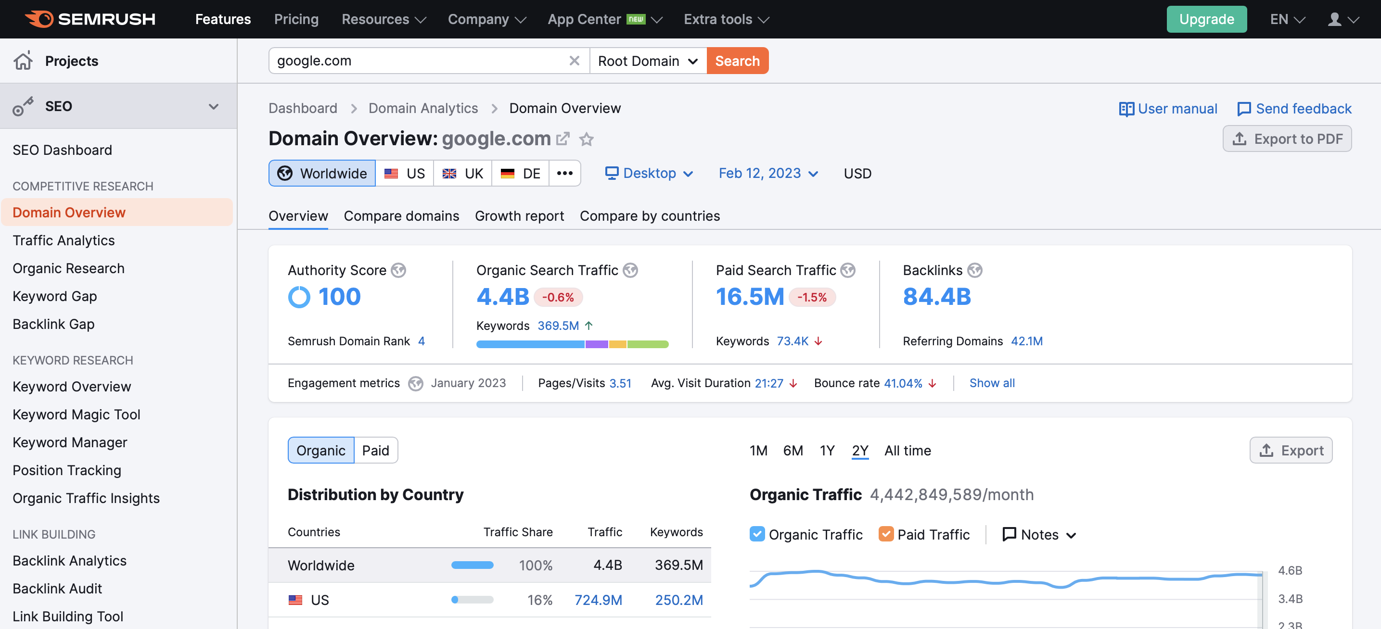Switch to the Growth report tab

(519, 216)
